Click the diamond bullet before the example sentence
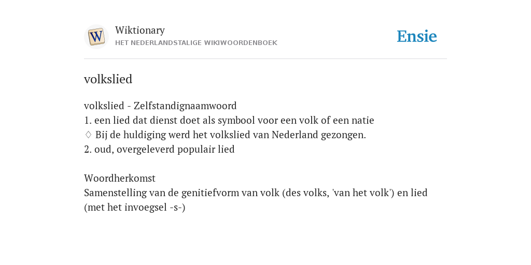This screenshot has width=531, height=265. tap(88, 135)
